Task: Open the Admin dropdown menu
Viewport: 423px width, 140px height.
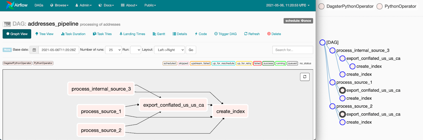Action: click(84, 5)
